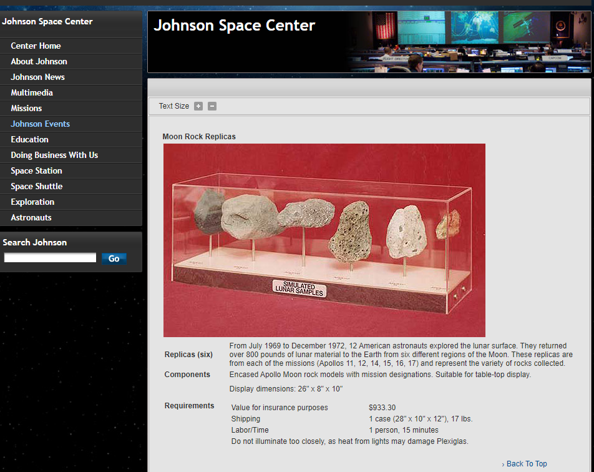Viewport: 594px width, 472px height.
Task: Click the Requirements label
Action: 189,406
